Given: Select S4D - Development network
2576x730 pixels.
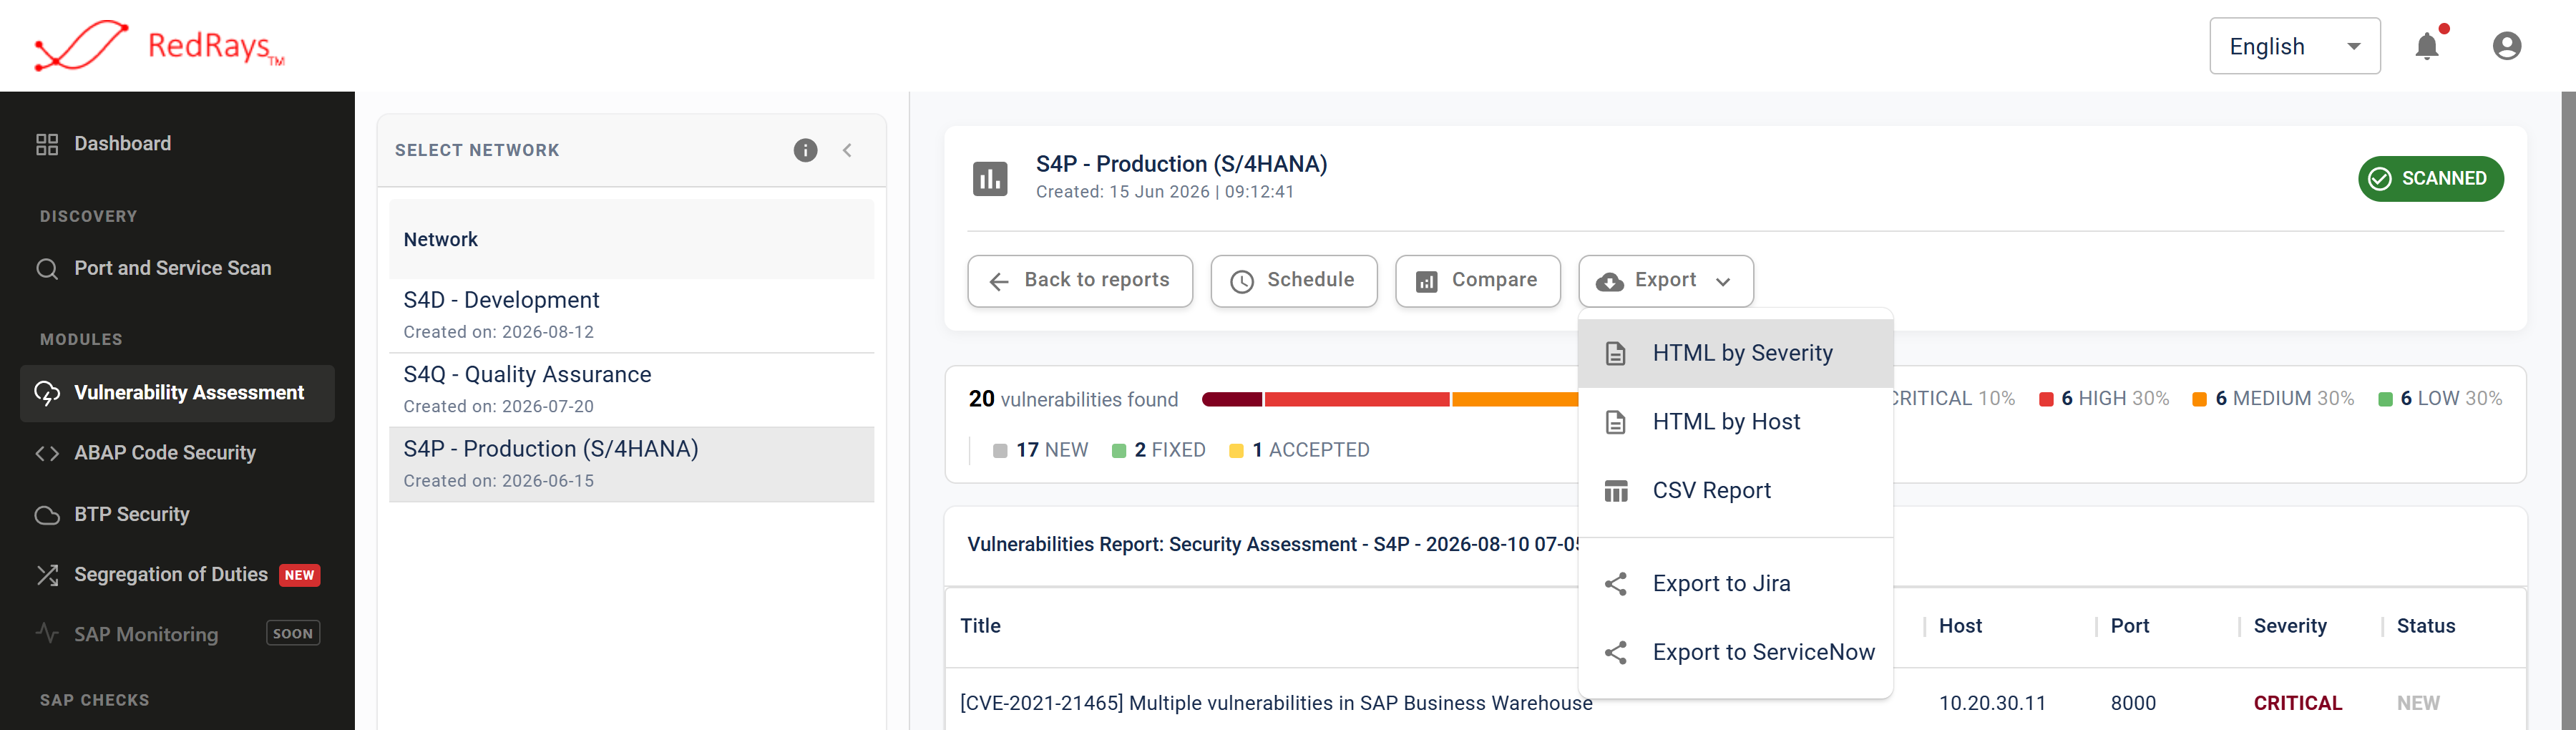Looking at the screenshot, I should (x=631, y=315).
